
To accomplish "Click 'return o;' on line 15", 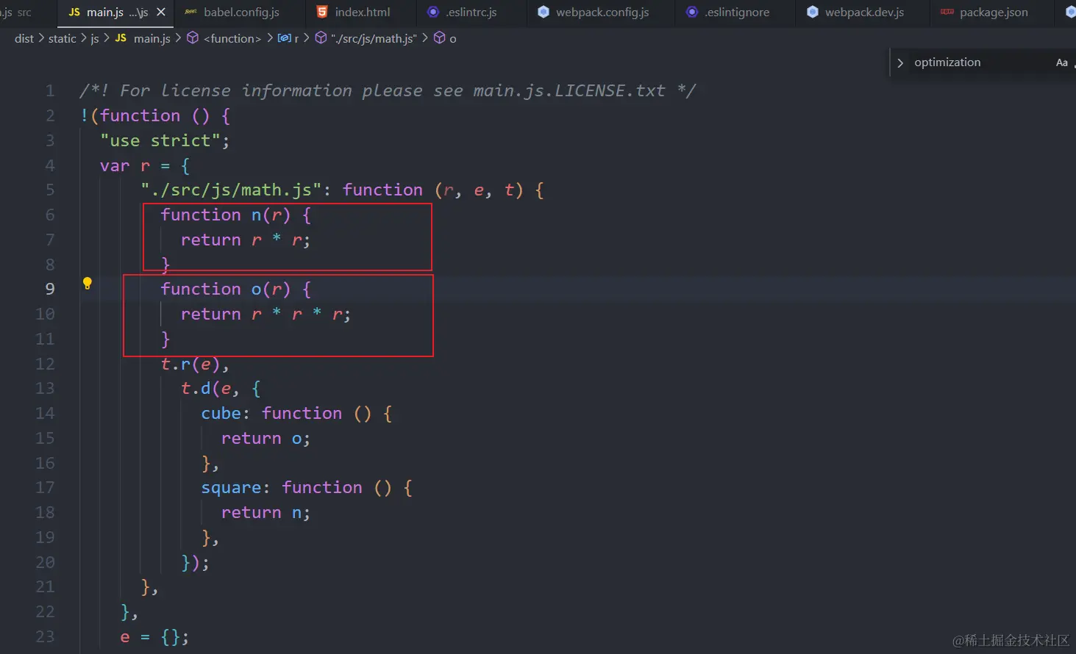I will click(266, 439).
